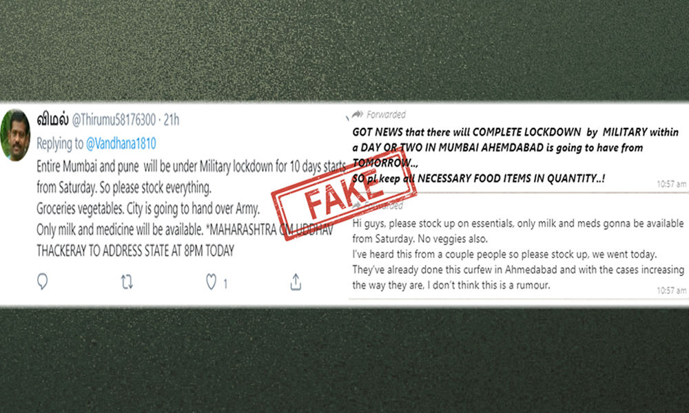Click the forward arrow icon above GOT NEWS message
The width and height of the screenshot is (689, 413).
357,114
